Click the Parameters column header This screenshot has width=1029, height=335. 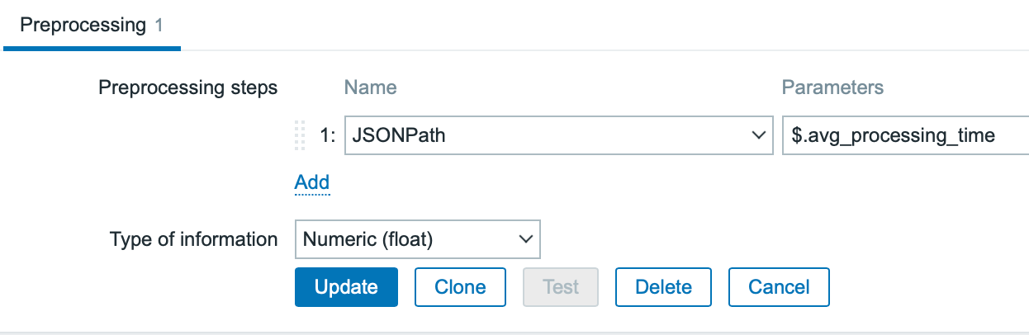coord(832,87)
